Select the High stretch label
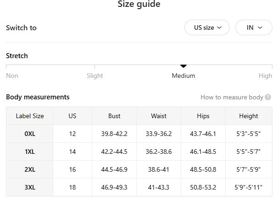The width and height of the screenshot is (277, 201). coord(265,76)
